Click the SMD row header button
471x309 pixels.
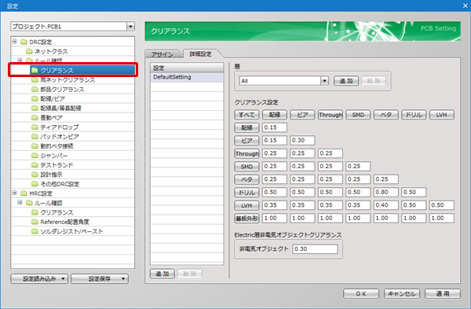[x=246, y=167]
